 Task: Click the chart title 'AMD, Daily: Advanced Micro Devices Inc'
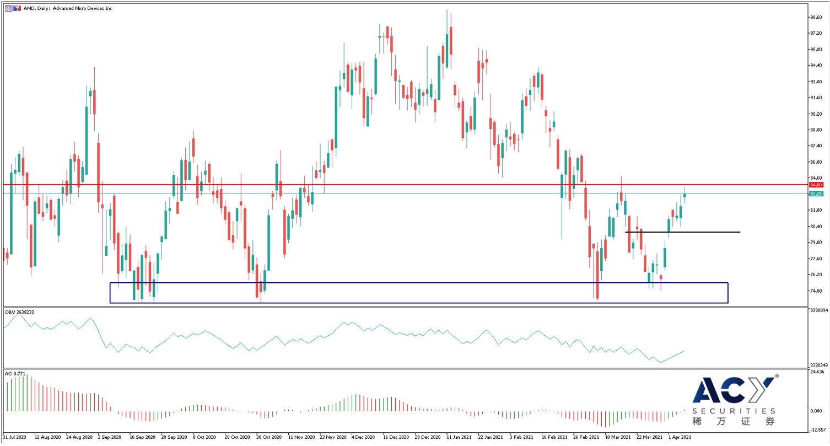click(68, 8)
